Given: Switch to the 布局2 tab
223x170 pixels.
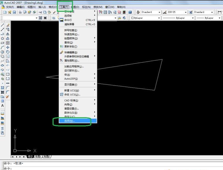Looking at the screenshot, I should click(x=47, y=157).
